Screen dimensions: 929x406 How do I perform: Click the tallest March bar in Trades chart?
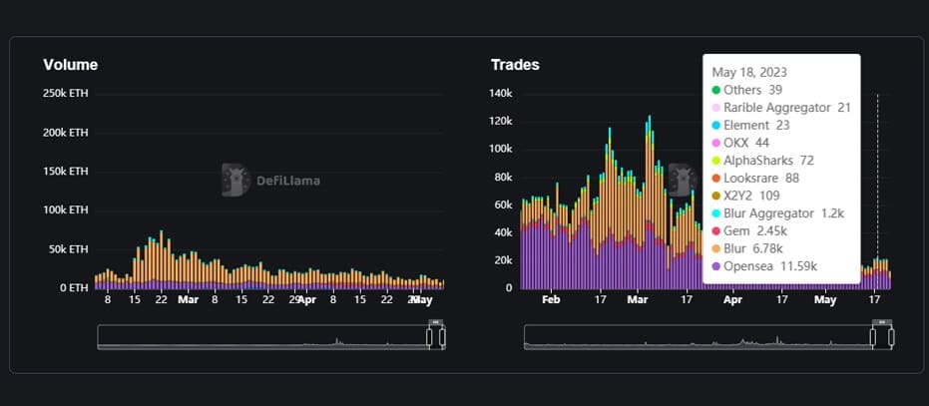pos(649,200)
